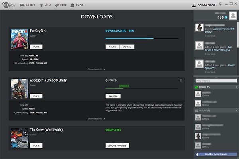Collapse Far Cry 4 info with Show less info
Screen dimensions: 239x159
pos(96,69)
